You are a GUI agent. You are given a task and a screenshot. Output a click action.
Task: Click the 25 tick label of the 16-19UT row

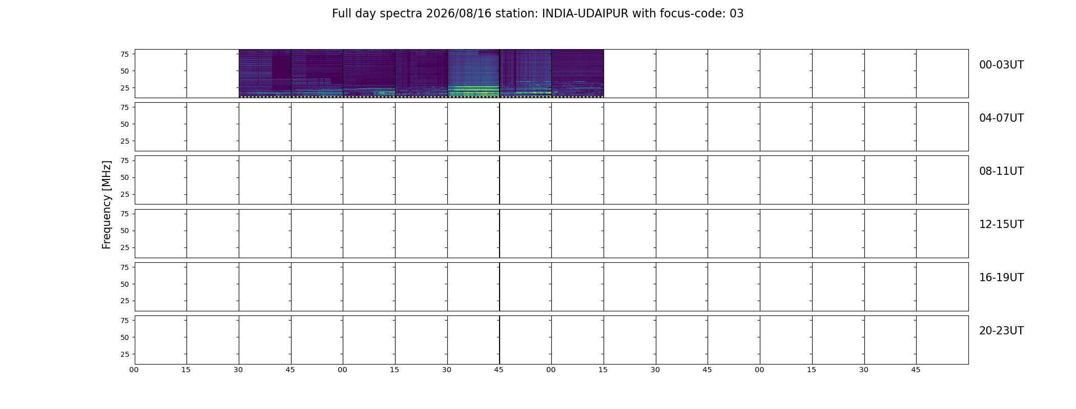coord(125,301)
